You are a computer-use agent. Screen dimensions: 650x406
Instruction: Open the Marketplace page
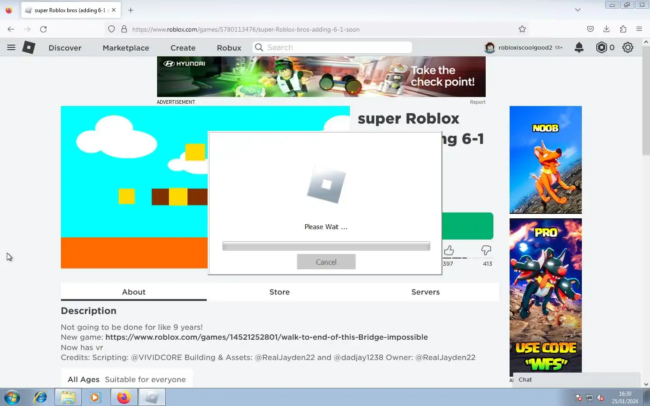126,48
